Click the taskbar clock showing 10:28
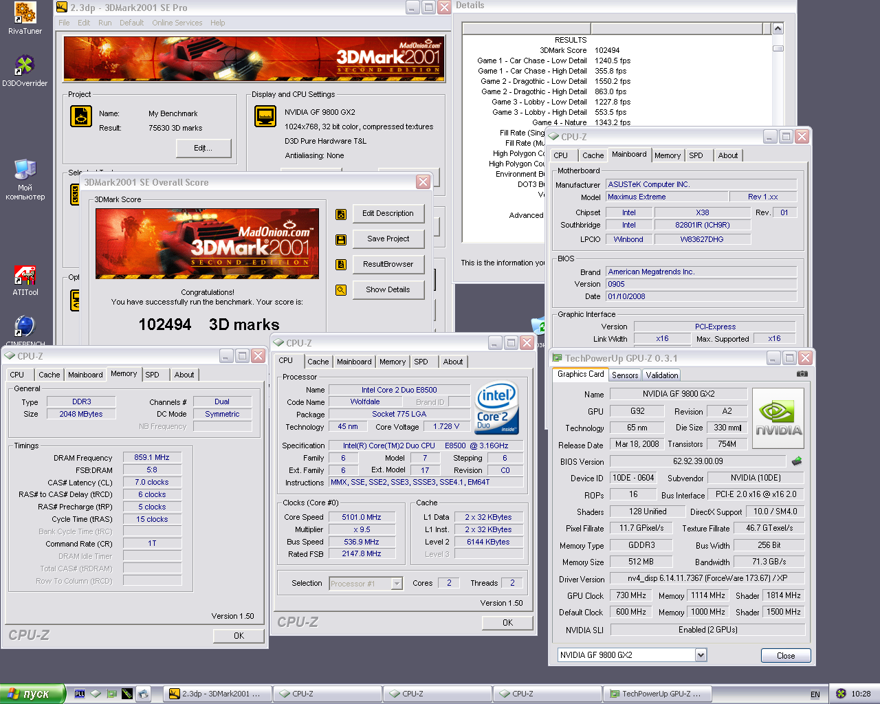Screen dimensions: 880x704 tap(861, 694)
